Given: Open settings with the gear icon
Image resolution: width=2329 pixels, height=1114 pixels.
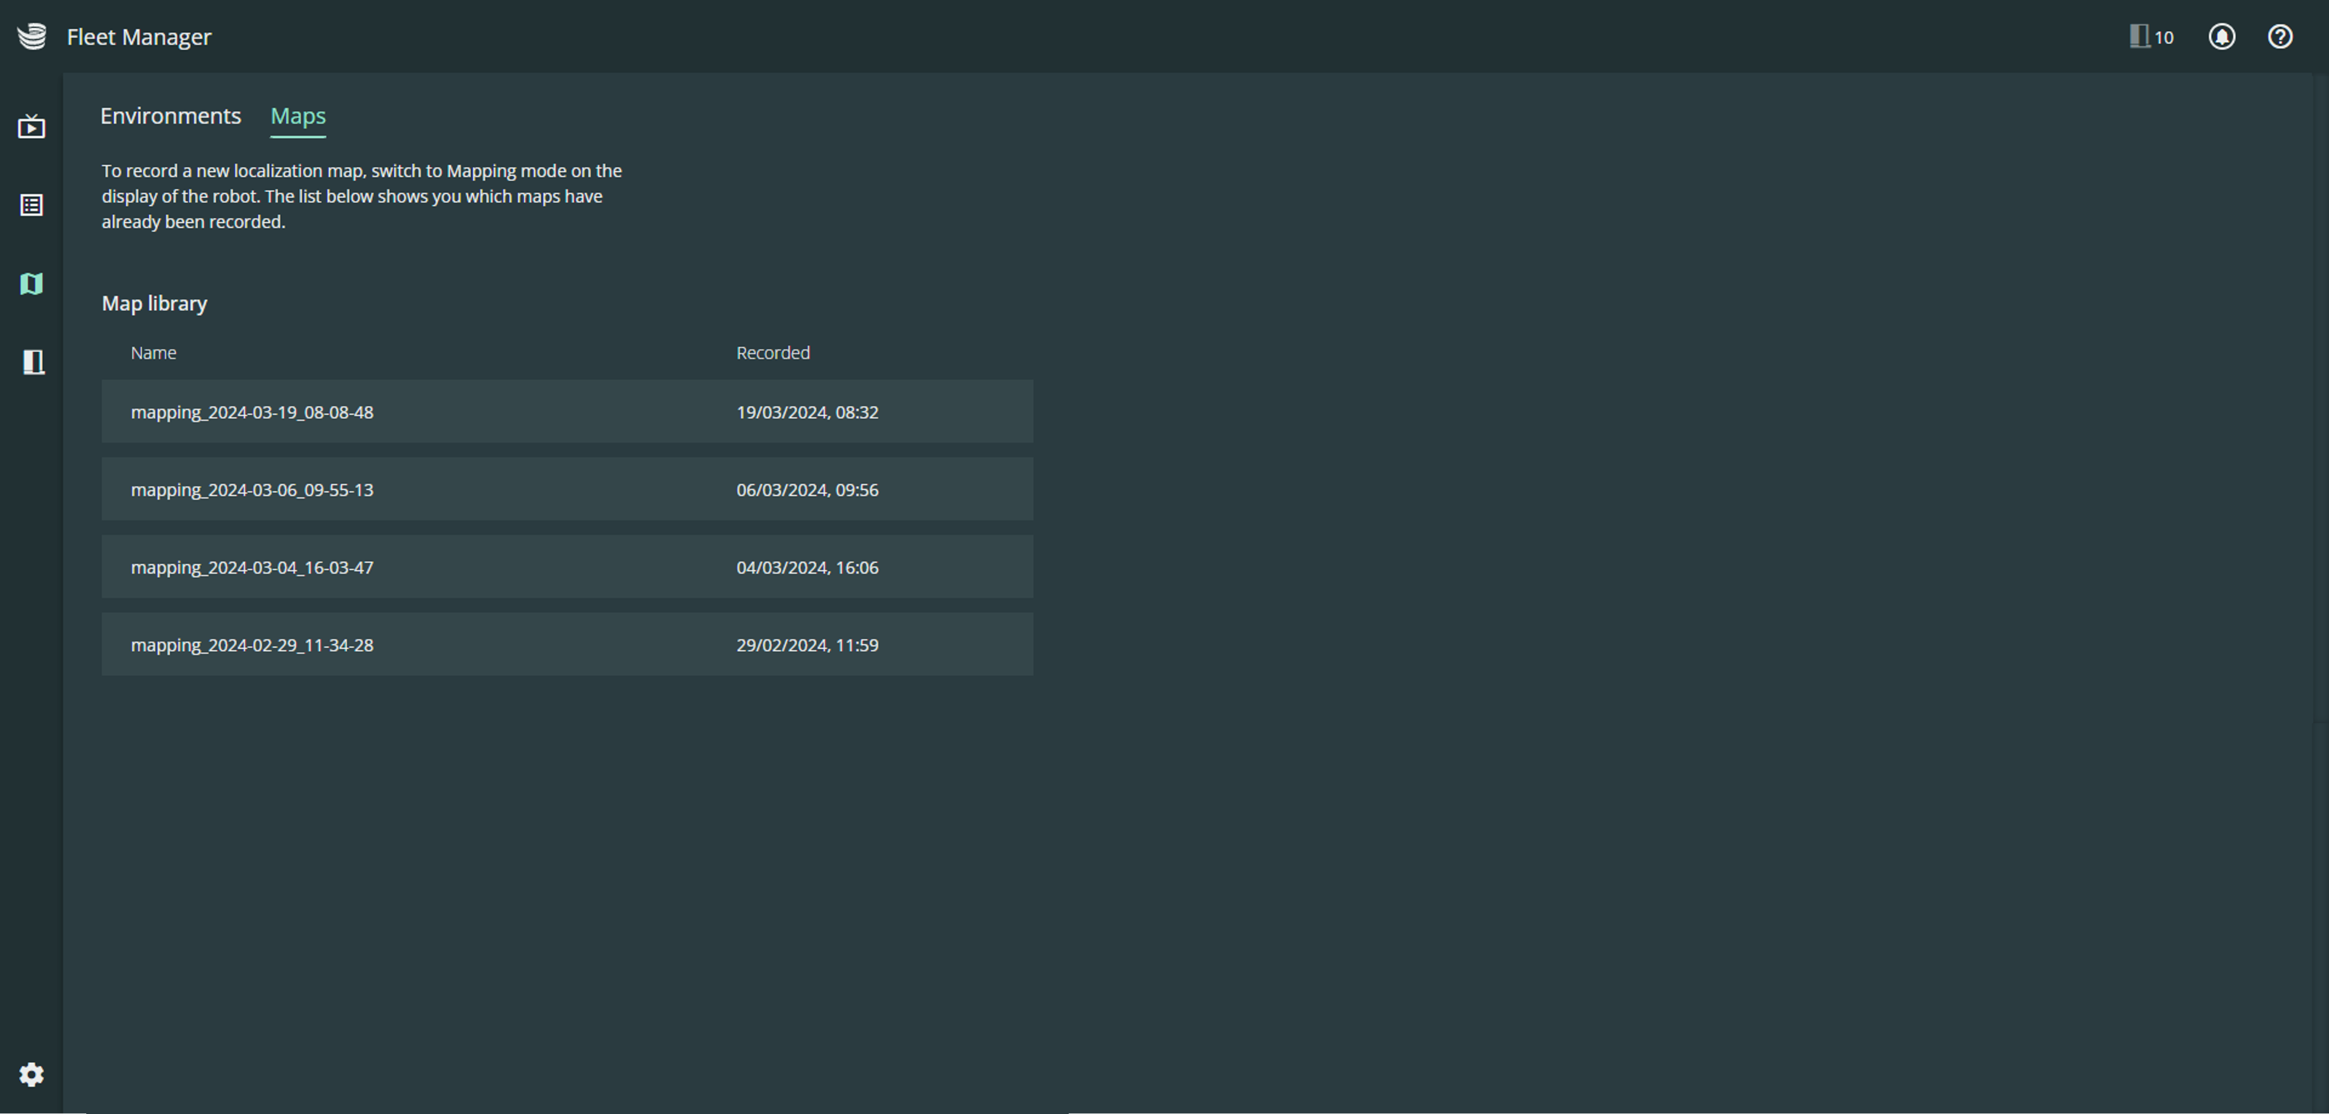Looking at the screenshot, I should [x=32, y=1074].
